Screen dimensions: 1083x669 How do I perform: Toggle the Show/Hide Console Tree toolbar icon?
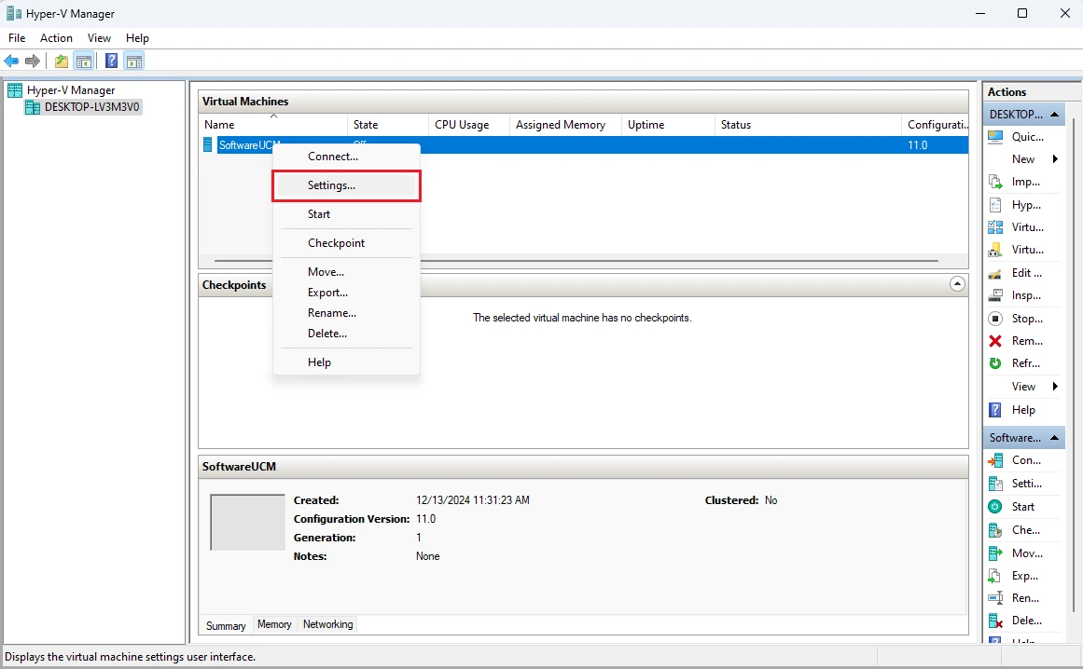click(x=84, y=61)
